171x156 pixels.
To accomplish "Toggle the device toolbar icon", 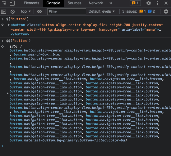I will click(x=12, y=3).
